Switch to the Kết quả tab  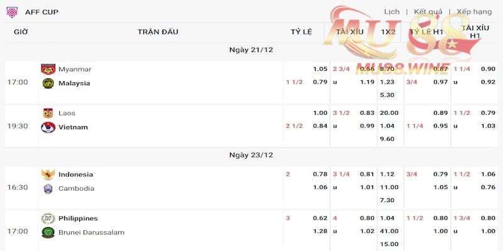click(x=428, y=11)
